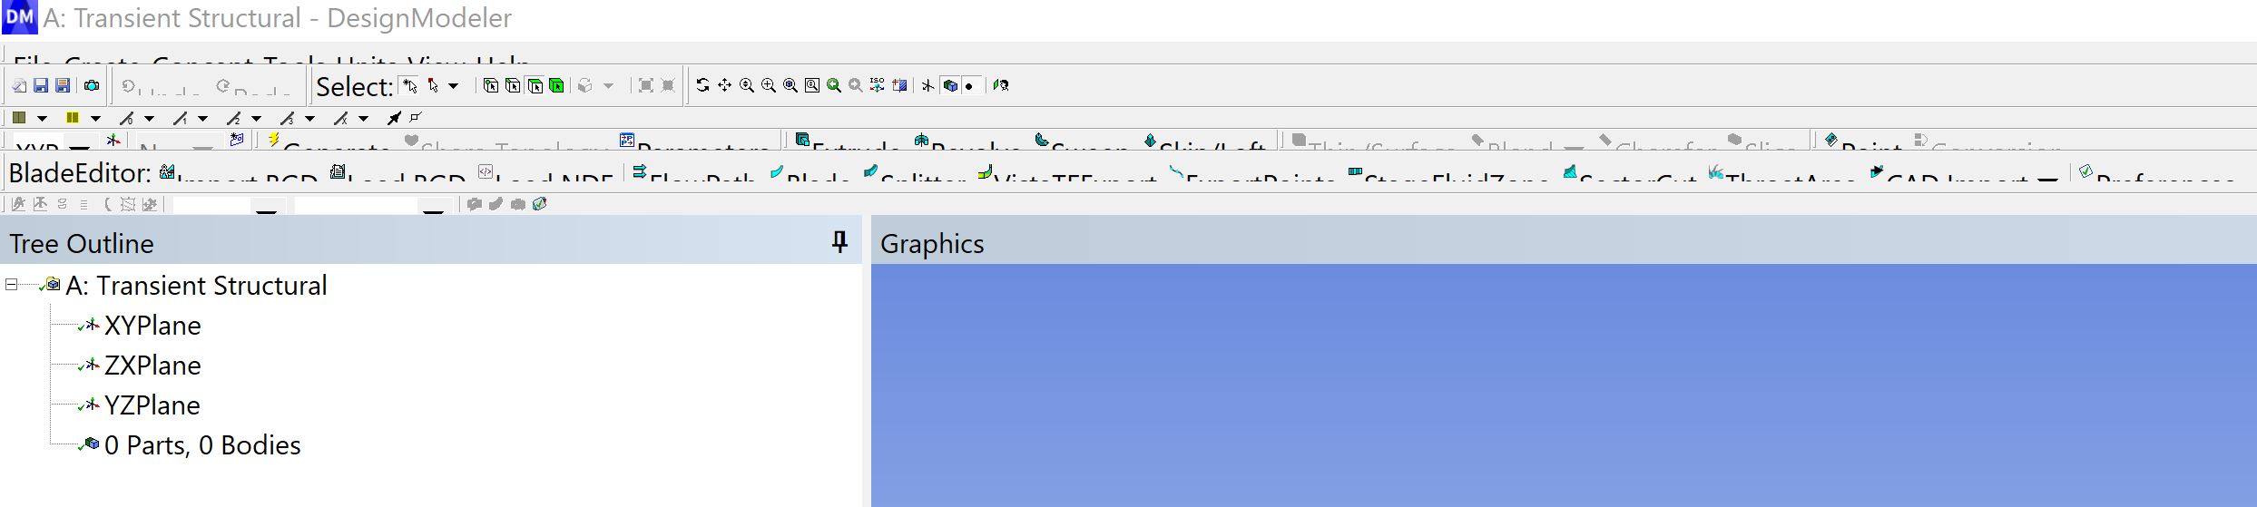Click the FlowPath icon
This screenshot has height=507, width=2257.
pos(640,171)
